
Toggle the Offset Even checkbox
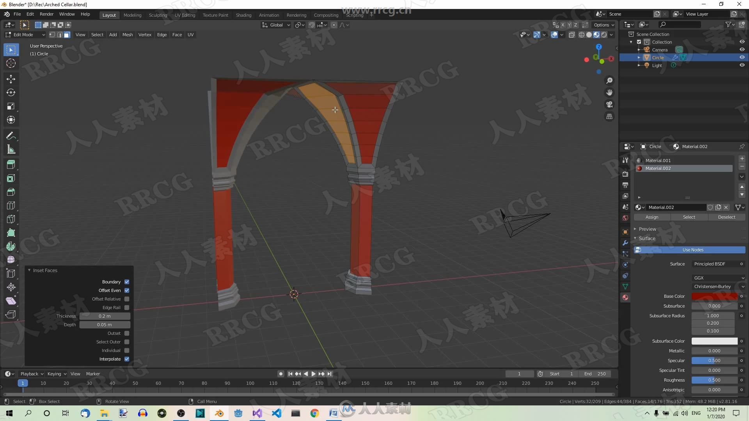pos(127,290)
